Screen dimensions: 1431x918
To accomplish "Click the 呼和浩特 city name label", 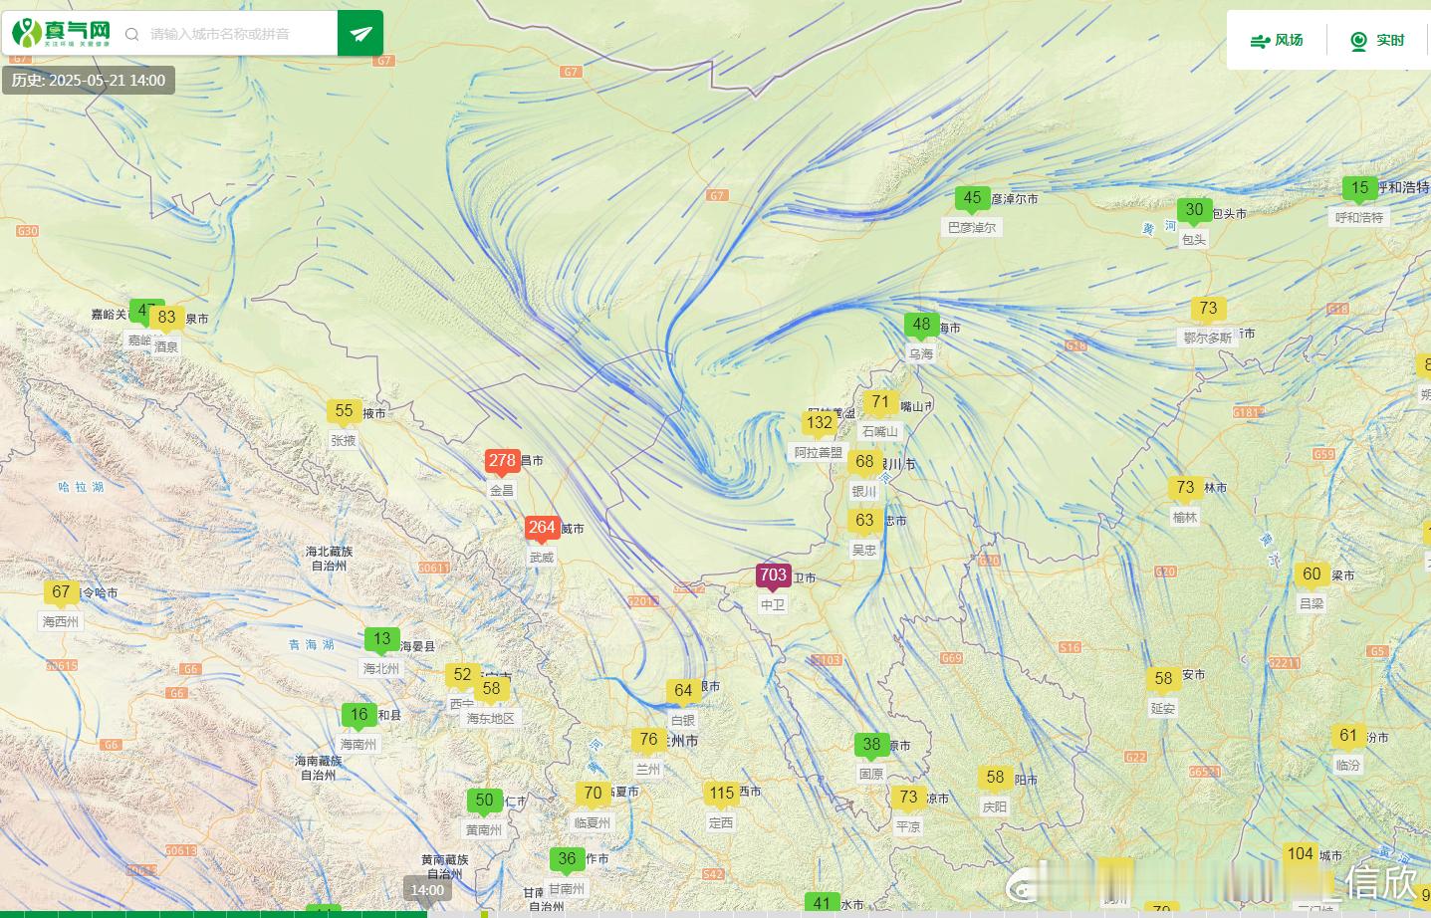I will click(1359, 218).
